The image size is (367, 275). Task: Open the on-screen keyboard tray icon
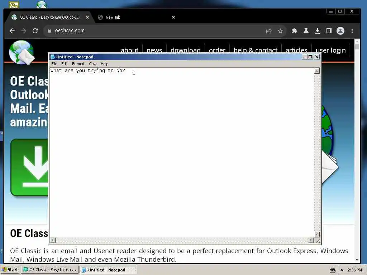click(x=333, y=270)
